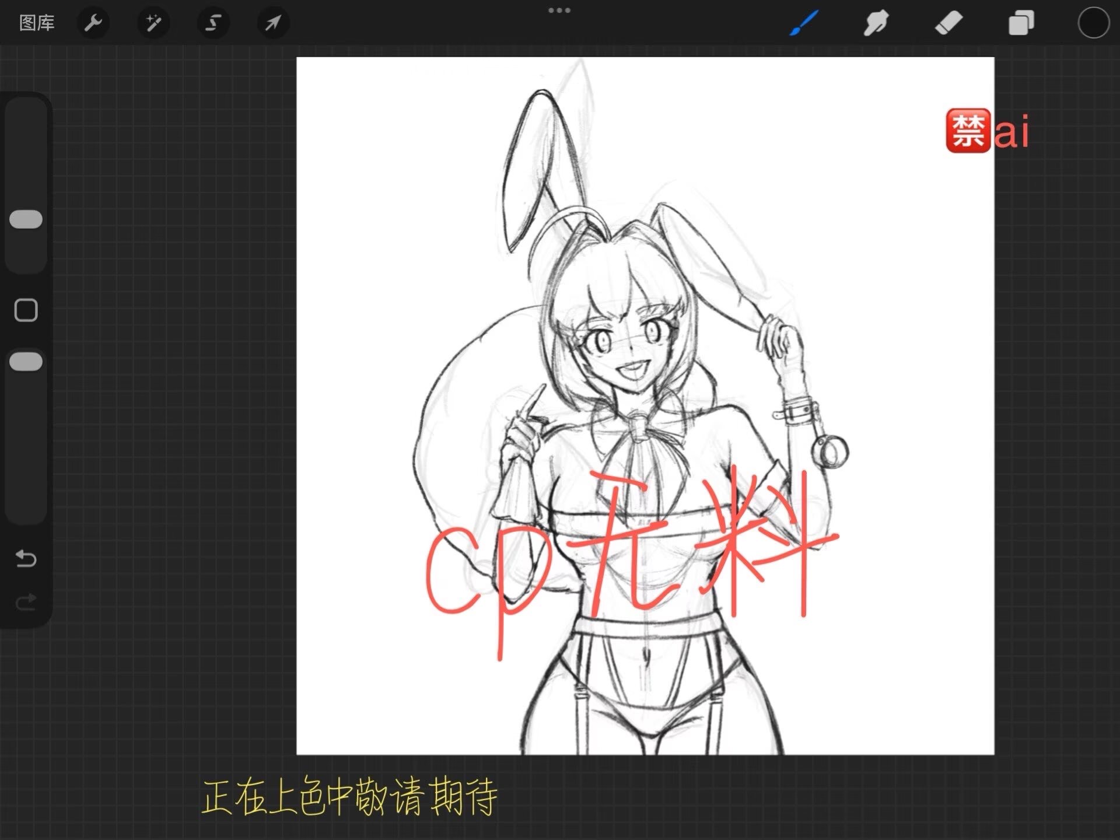Viewport: 1120px width, 840px height.
Task: Click the brush size slider handle
Action: tap(26, 219)
